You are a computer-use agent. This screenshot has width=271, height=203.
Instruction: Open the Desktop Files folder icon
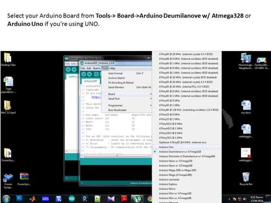pos(8,59)
